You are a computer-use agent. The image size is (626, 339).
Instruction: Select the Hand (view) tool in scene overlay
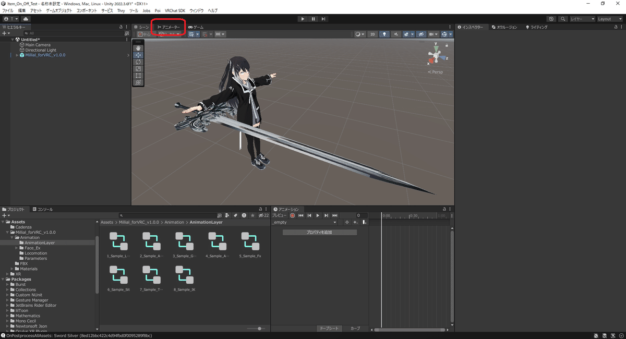tap(138, 48)
